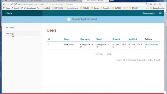
Task: Sort table by Created column
Action: point(116,39)
